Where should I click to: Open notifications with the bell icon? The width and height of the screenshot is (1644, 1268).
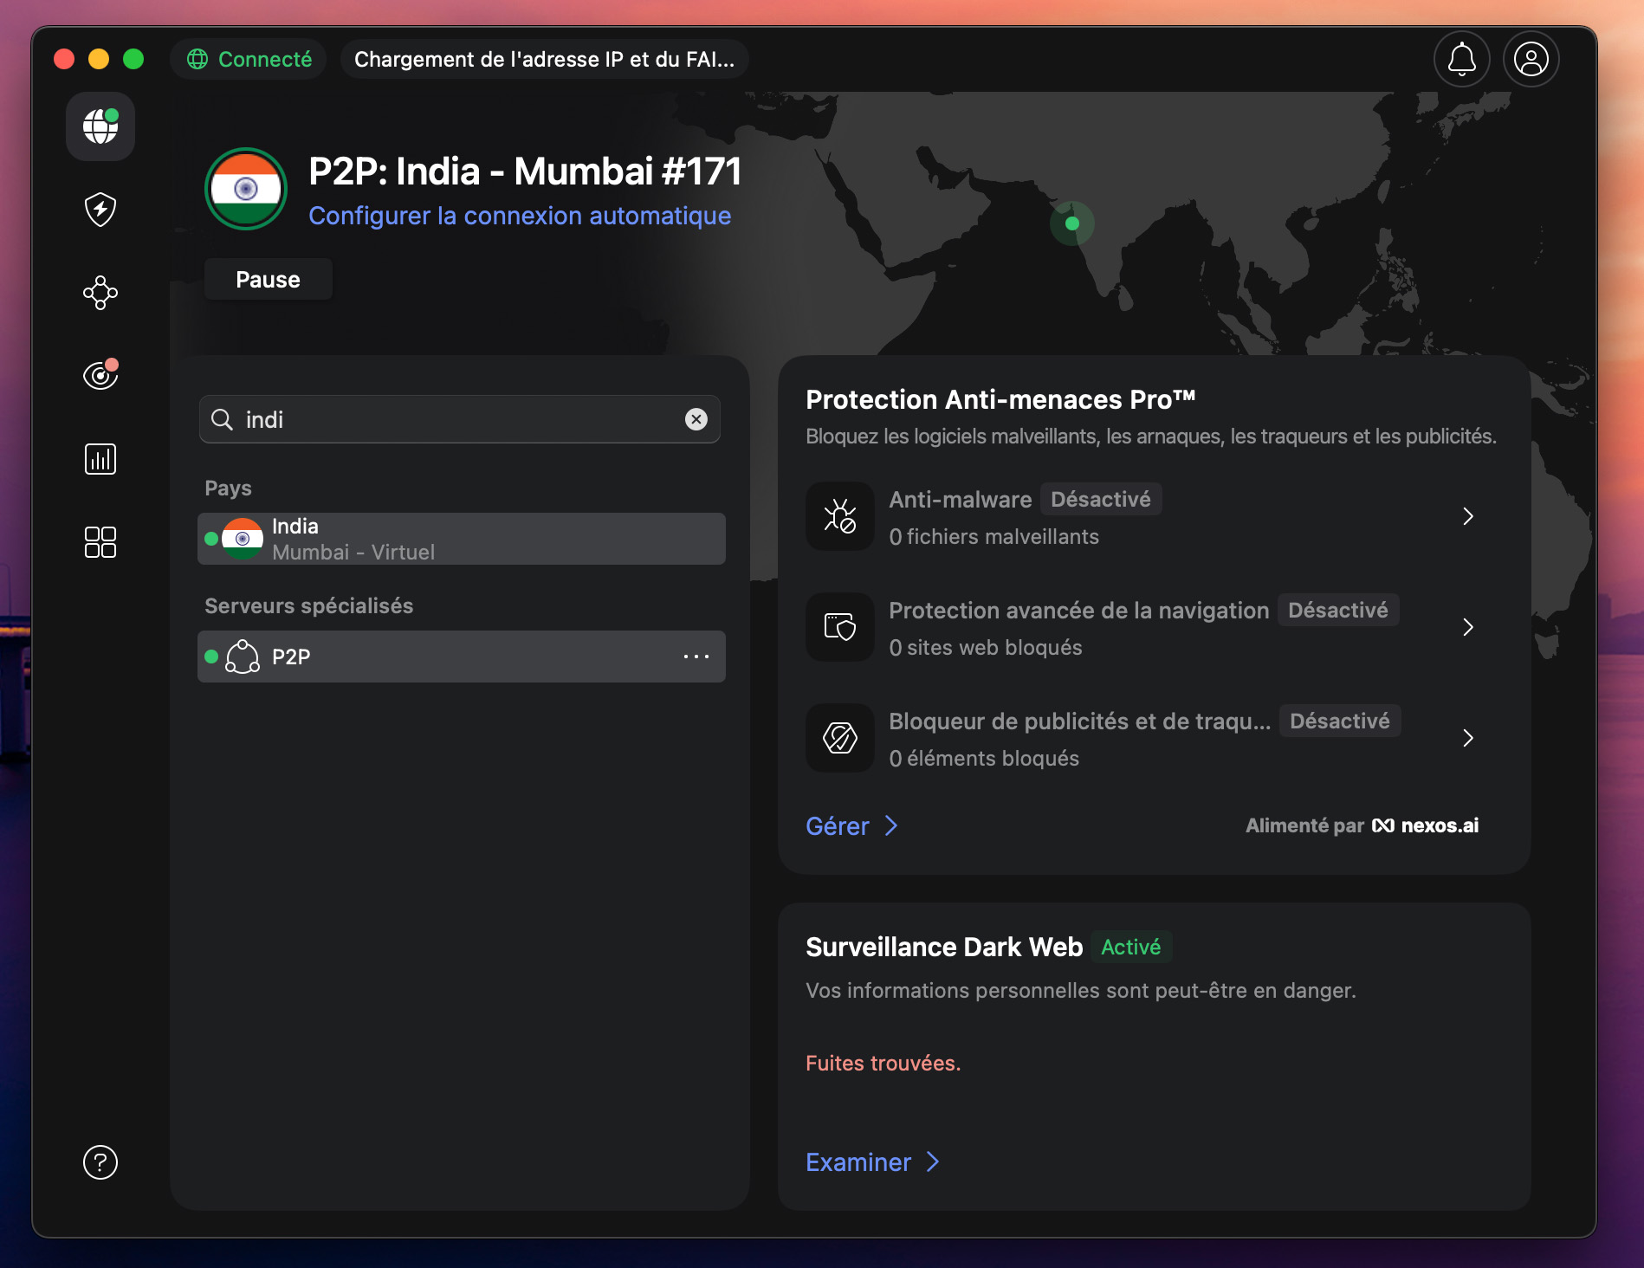[1461, 59]
